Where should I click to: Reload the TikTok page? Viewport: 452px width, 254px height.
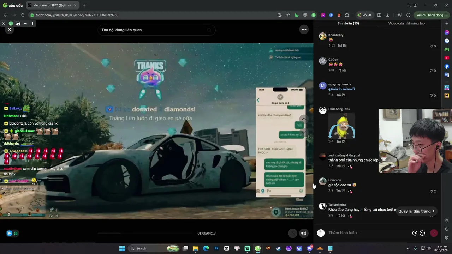coord(23,15)
